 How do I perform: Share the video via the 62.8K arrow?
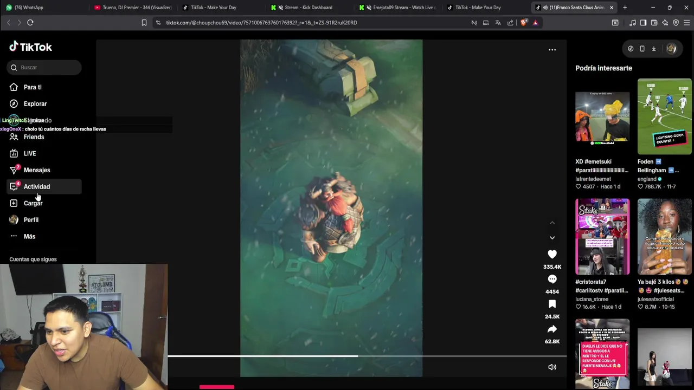[552, 329]
